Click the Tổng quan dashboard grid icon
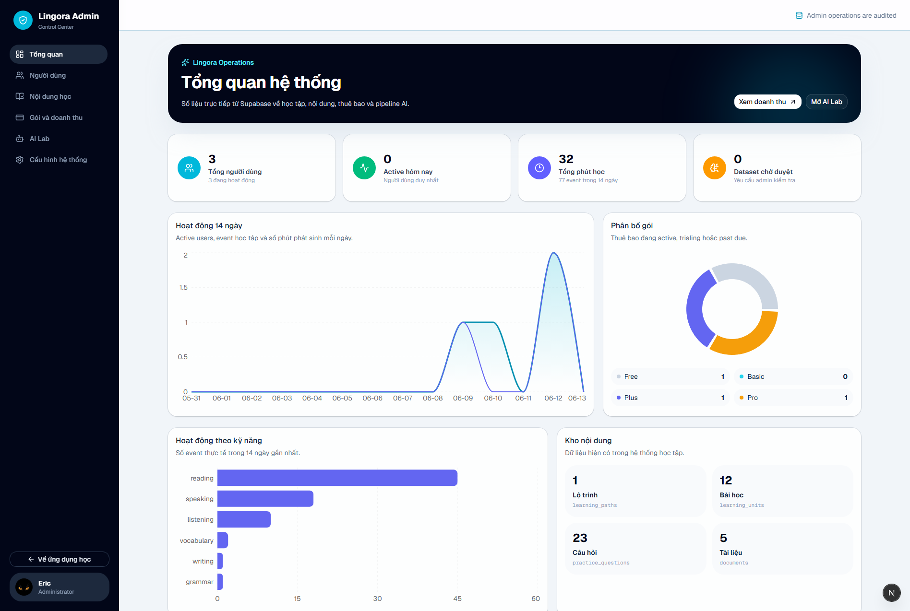910x611 pixels. coord(20,54)
